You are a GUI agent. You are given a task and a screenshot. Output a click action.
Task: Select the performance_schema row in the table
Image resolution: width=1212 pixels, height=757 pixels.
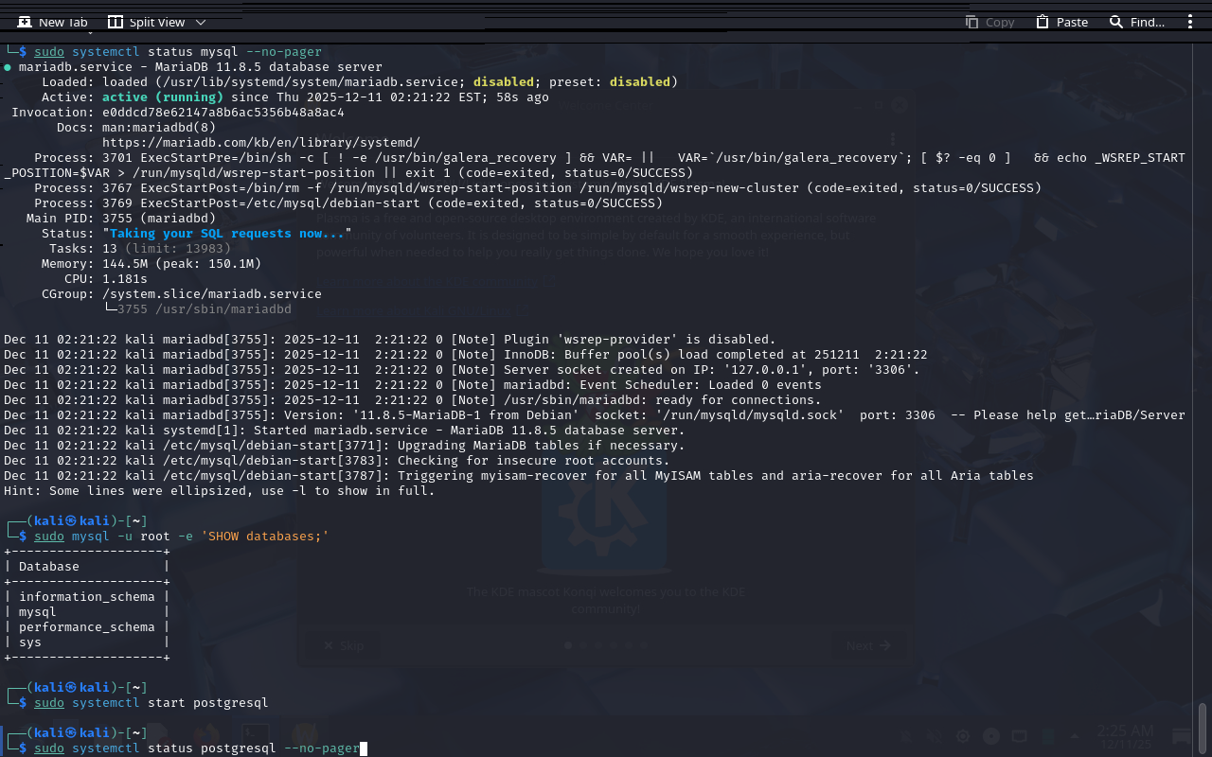point(86,626)
